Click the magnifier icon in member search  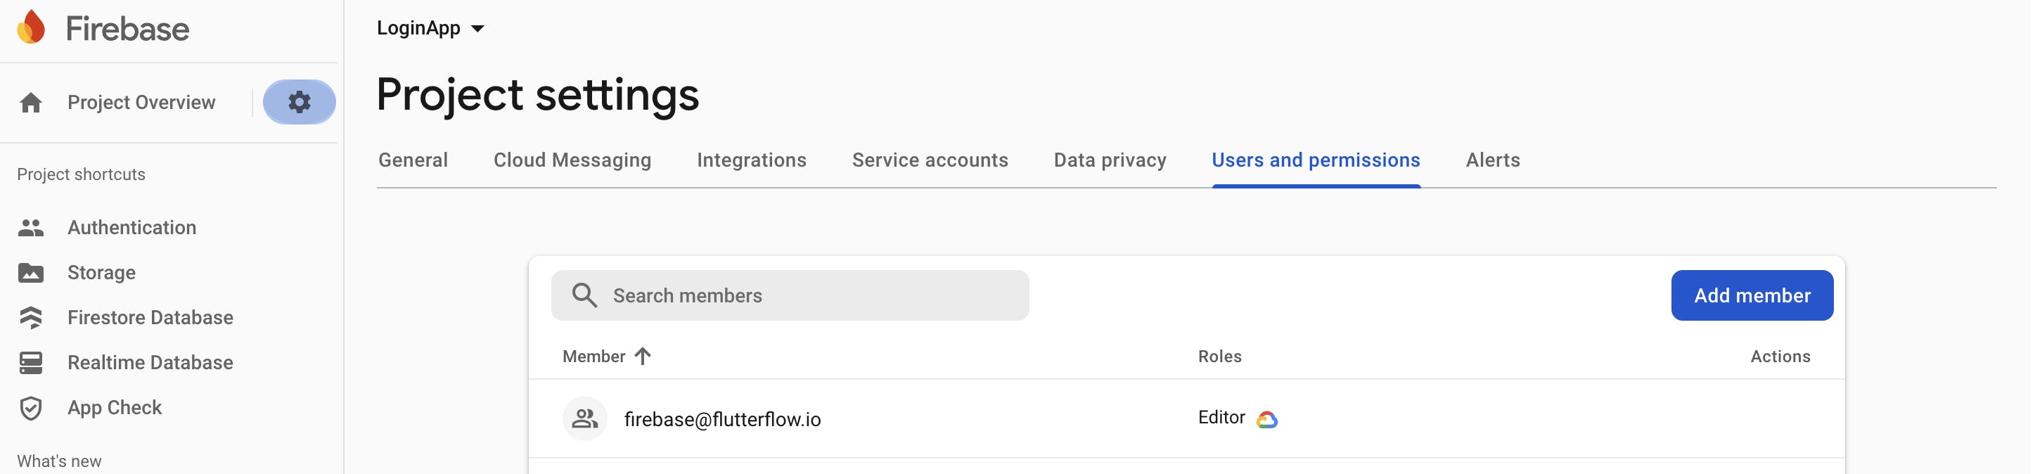point(584,295)
